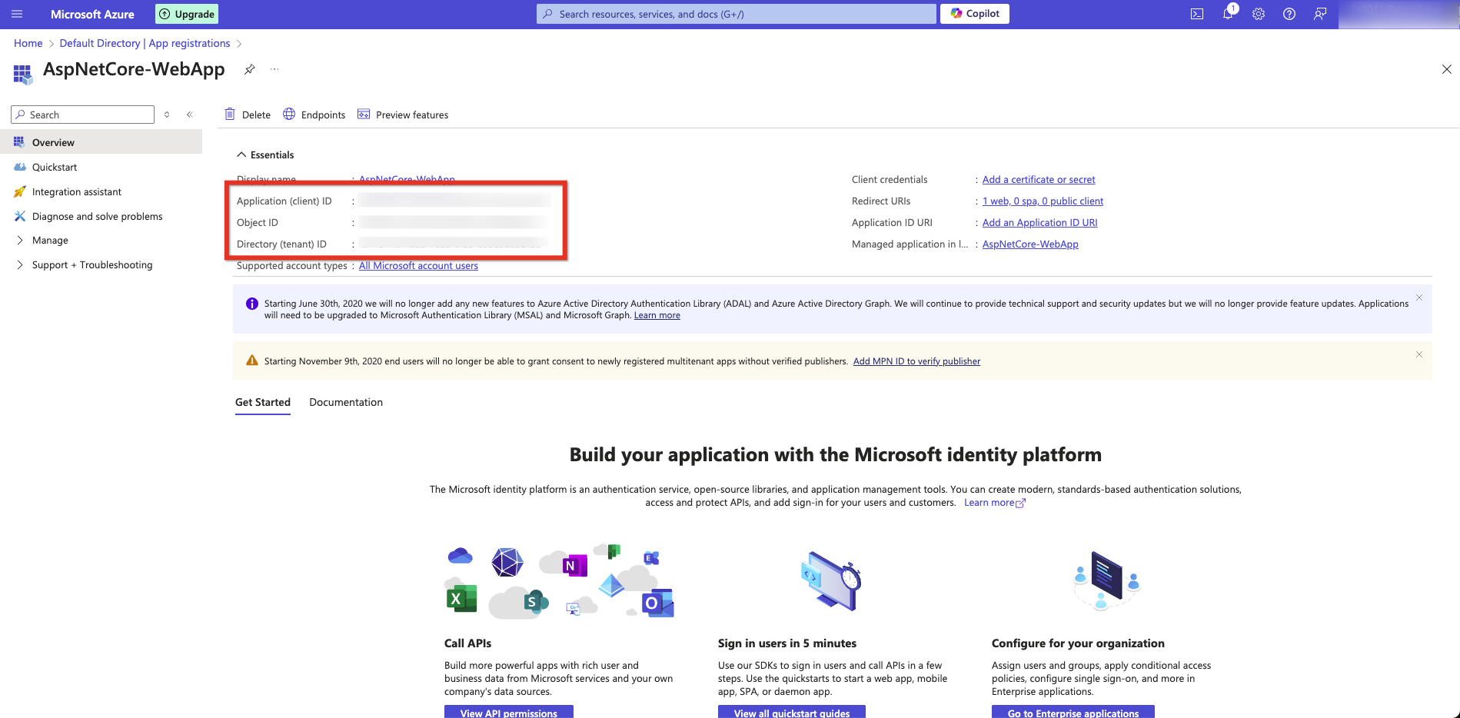The image size is (1460, 718).
Task: Open Copilot from the top bar
Action: 975,14
